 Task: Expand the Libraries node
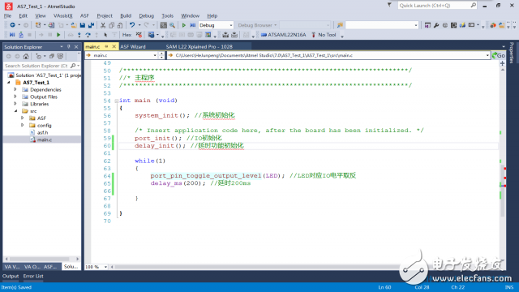pos(15,104)
